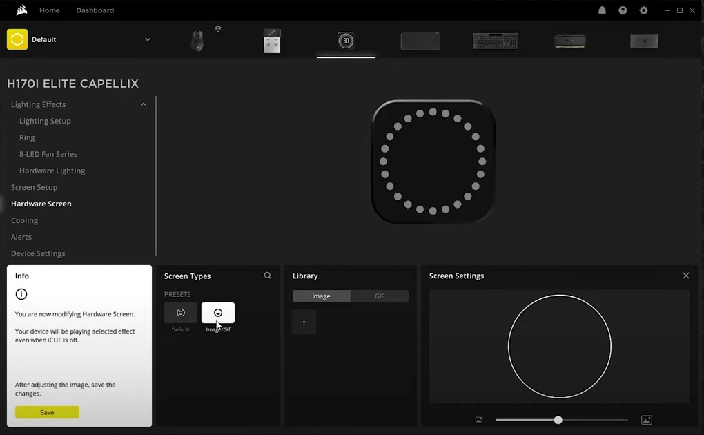Select the USB receiver device icon

click(271, 40)
